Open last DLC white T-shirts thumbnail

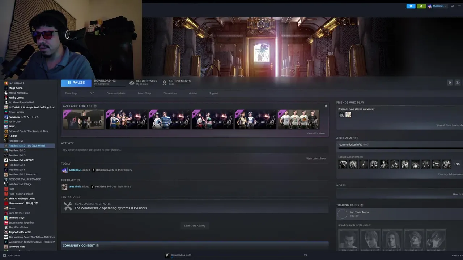[298, 120]
